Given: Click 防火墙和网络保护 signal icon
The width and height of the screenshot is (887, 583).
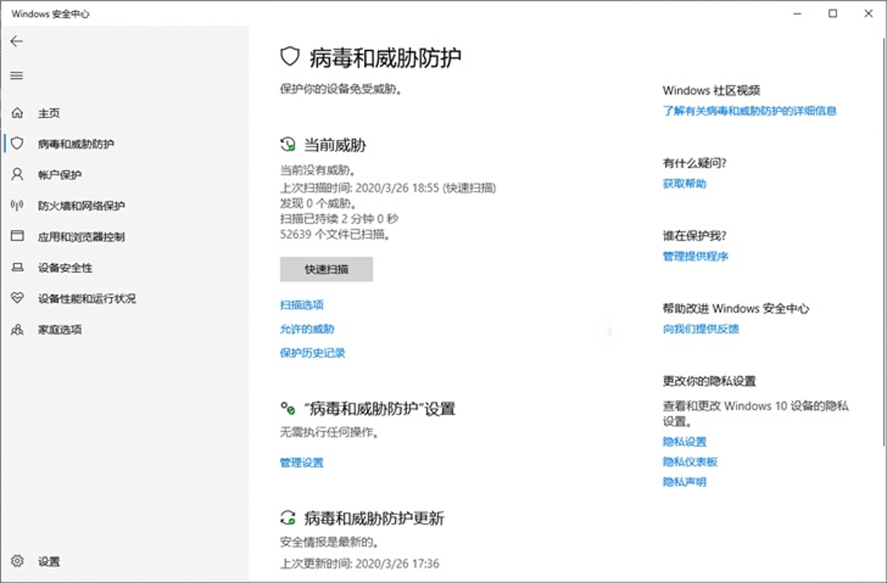Looking at the screenshot, I should [17, 206].
